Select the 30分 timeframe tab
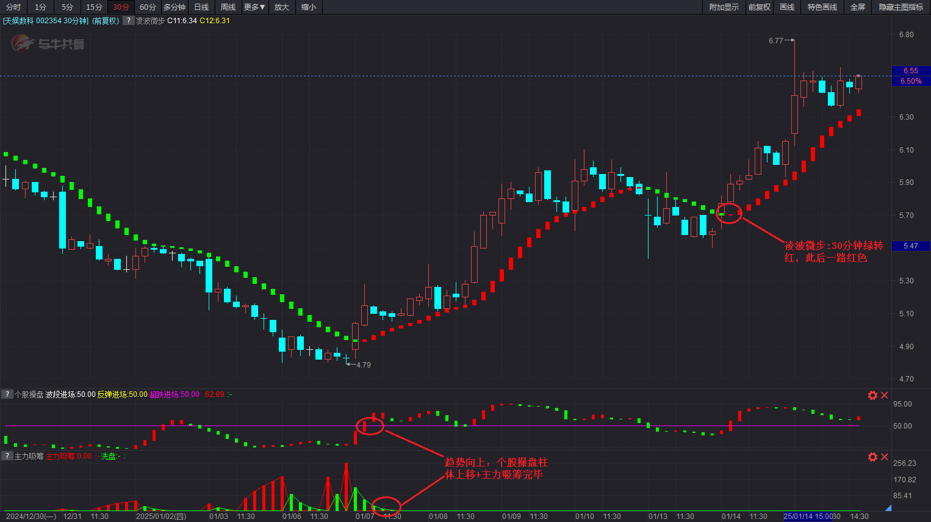Screen dimensions: 931x522 [x=121, y=7]
